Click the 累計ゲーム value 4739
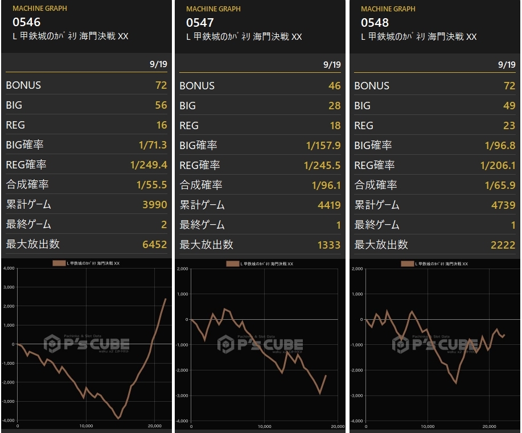The height and width of the screenshot is (433, 522). 503,205
